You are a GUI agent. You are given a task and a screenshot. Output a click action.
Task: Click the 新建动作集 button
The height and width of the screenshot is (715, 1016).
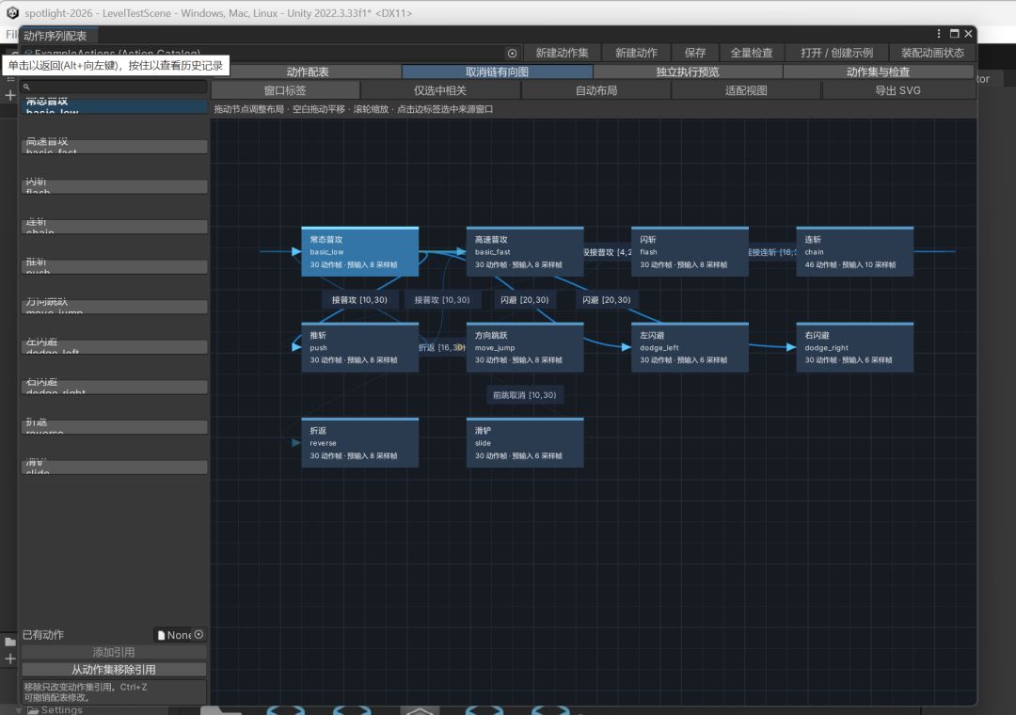(562, 54)
